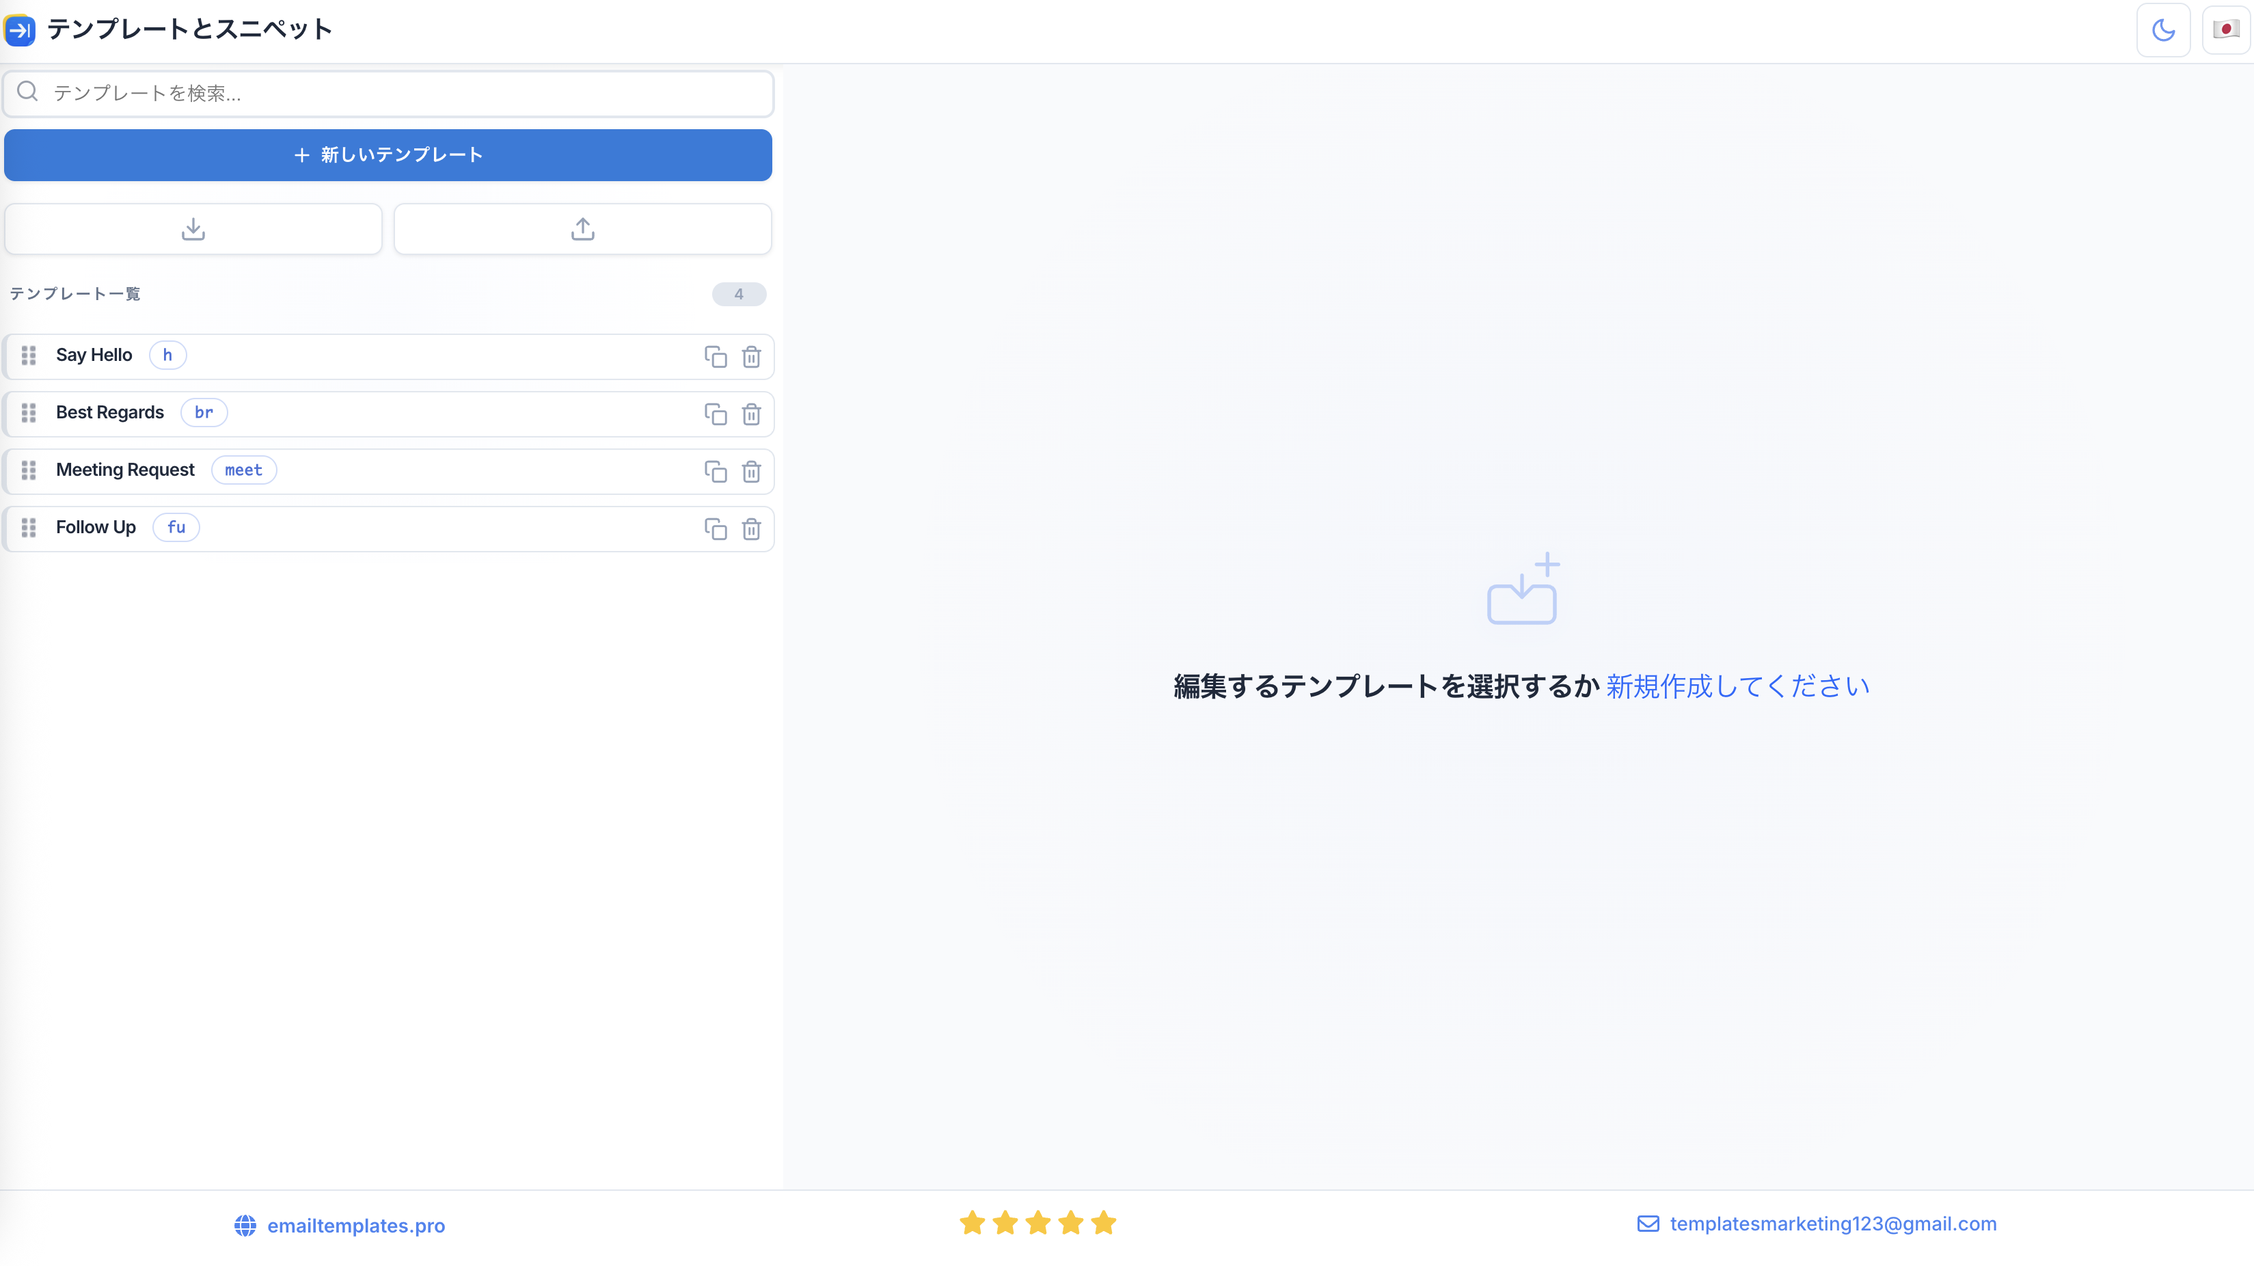2254x1266 pixels.
Task: Click the import templates download icon
Action: click(193, 229)
